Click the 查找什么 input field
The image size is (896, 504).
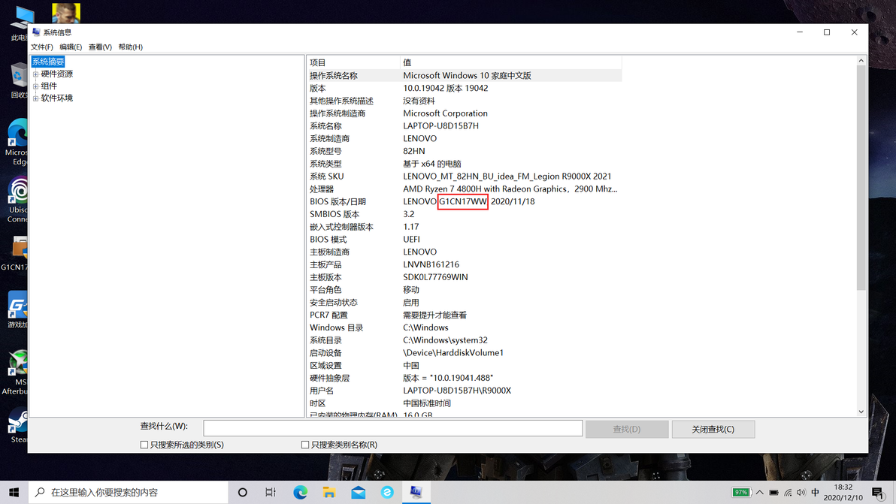393,428
